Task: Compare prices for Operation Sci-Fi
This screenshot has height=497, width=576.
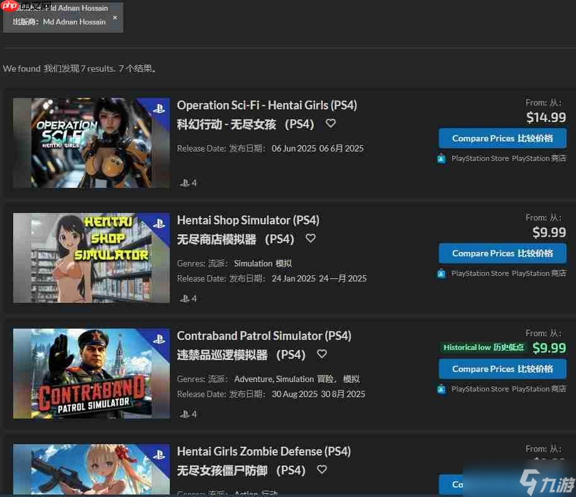Action: point(502,138)
